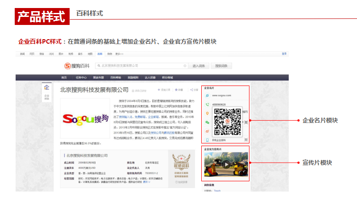Click the 添加义项 plus icon
The height and width of the screenshot is (200, 357).
click(x=159, y=90)
